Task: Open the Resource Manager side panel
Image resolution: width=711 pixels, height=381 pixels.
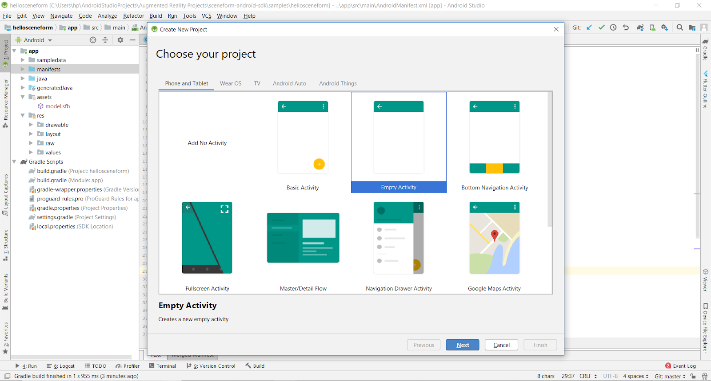Action: [x=5, y=103]
